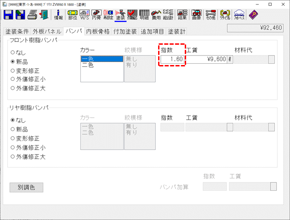Select なし for front resin bumper
The image size is (290, 220).
pyautogui.click(x=13, y=52)
